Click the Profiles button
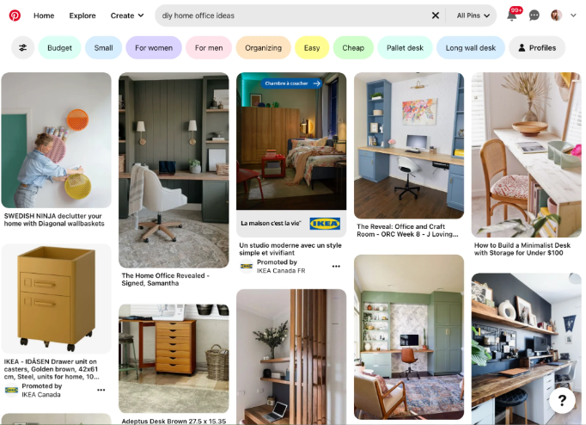This screenshot has height=425, width=586. pos(537,48)
